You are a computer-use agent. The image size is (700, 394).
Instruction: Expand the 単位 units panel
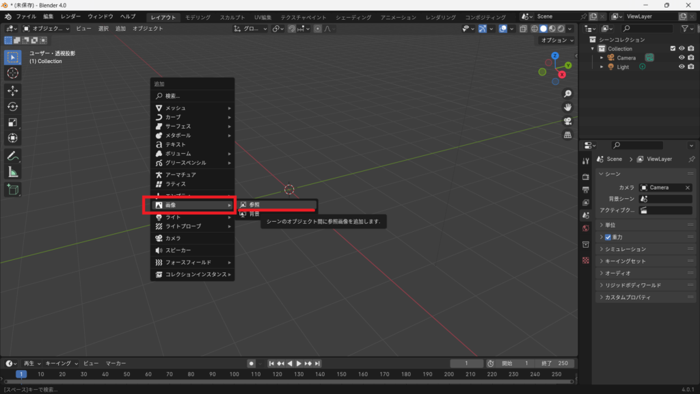610,225
